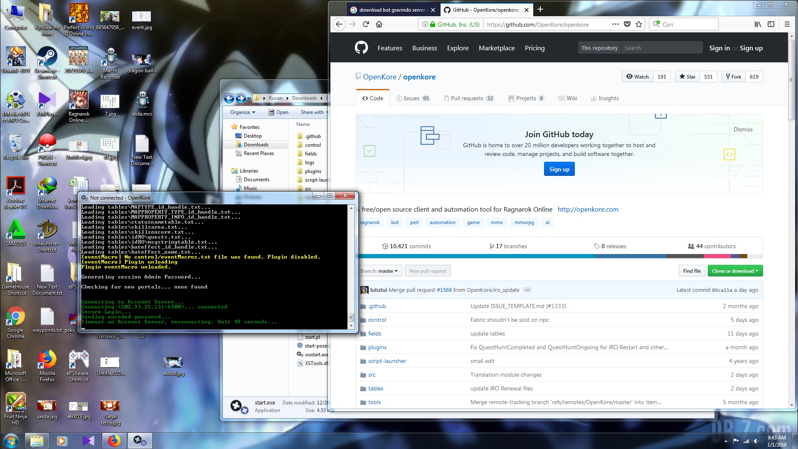Bookmark the page with the star icon
The height and width of the screenshot is (449, 798).
639,24
